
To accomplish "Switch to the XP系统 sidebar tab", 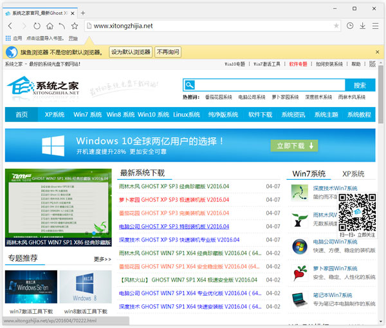I will (353, 174).
